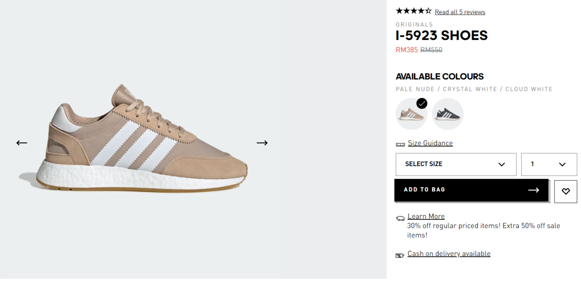Click the delivery truck icon beside Learn More
Image resolution: width=581 pixels, height=282 pixels.
pos(400,218)
